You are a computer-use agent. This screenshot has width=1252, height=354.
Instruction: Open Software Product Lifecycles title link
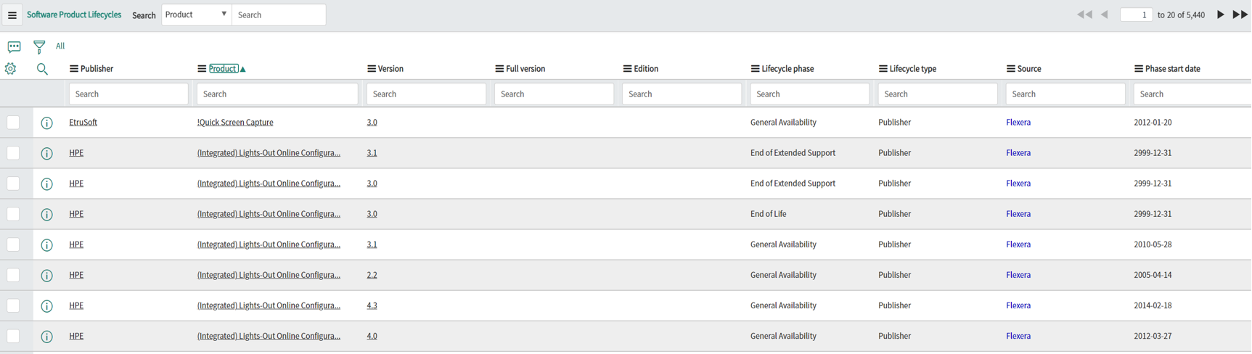74,15
